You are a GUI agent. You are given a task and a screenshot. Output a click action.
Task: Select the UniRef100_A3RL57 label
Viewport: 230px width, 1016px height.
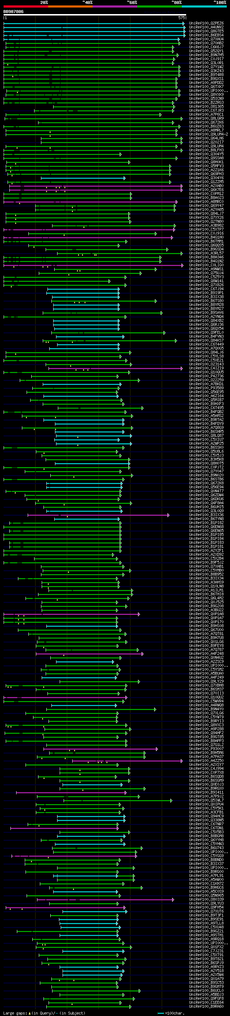(206, 253)
